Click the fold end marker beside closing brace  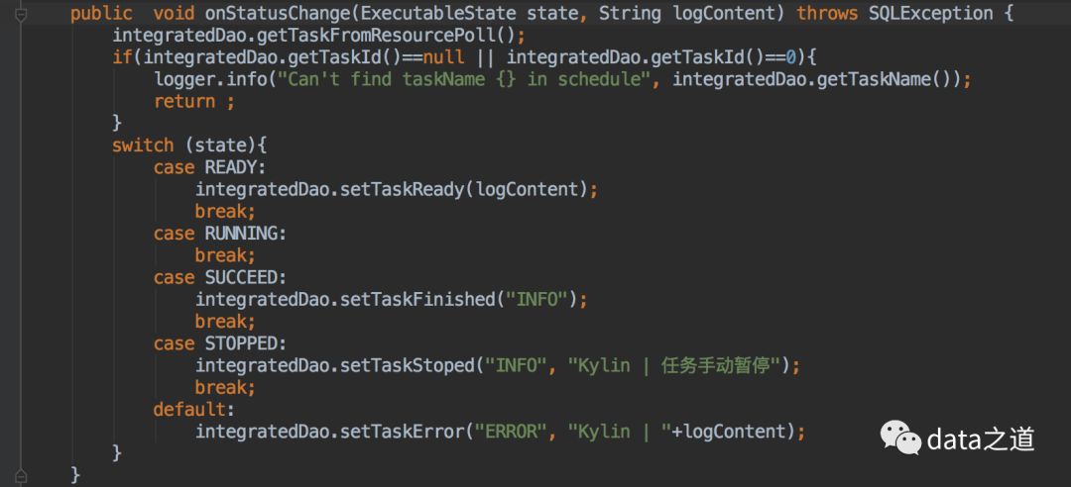(21, 475)
